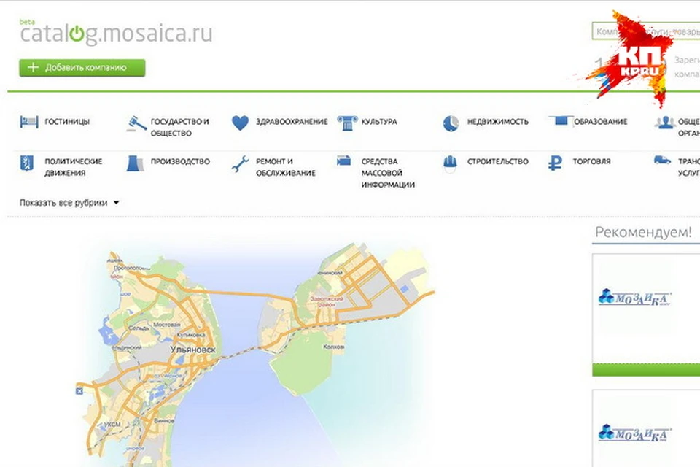This screenshot has height=467, width=700.
Task: Open the Образование category
Action: (599, 122)
